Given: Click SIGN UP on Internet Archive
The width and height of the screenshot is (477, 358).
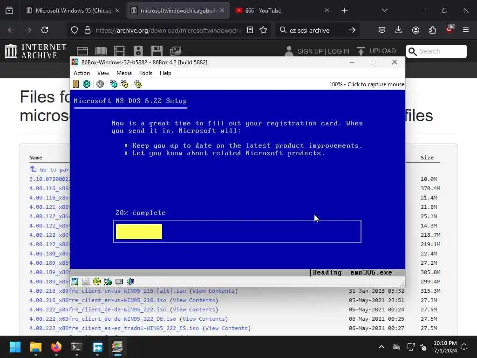Looking at the screenshot, I should (309, 51).
